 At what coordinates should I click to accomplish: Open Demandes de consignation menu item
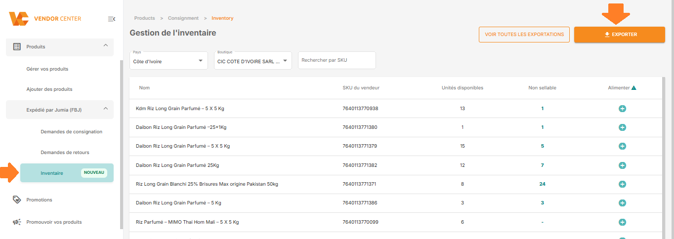(x=72, y=132)
